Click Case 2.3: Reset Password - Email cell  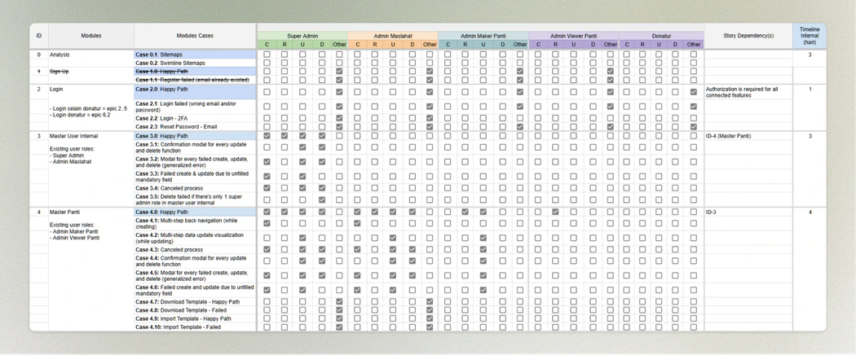[x=195, y=126]
